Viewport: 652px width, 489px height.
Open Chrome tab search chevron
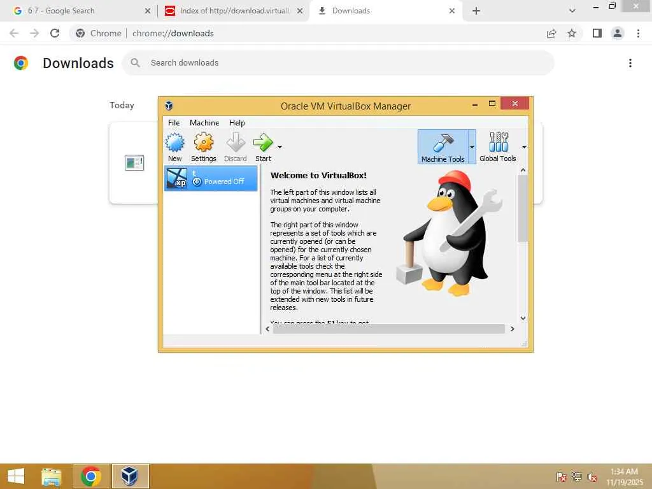coord(572,11)
